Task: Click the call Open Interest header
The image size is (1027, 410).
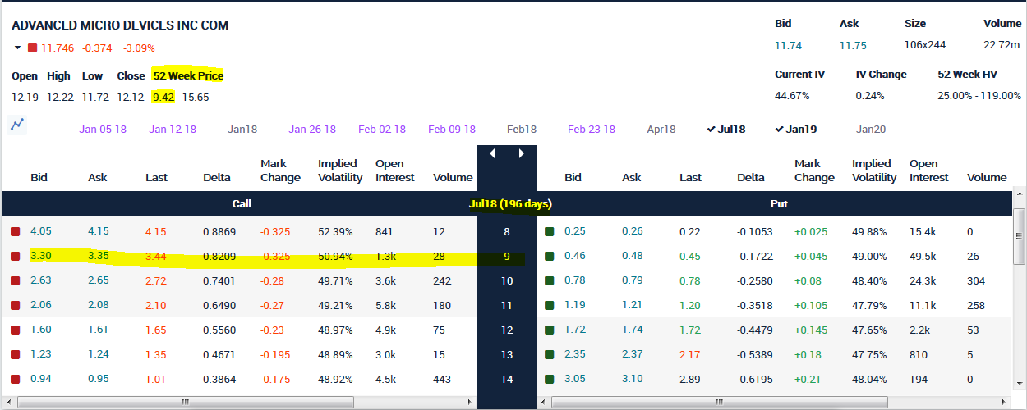Action: click(x=394, y=171)
